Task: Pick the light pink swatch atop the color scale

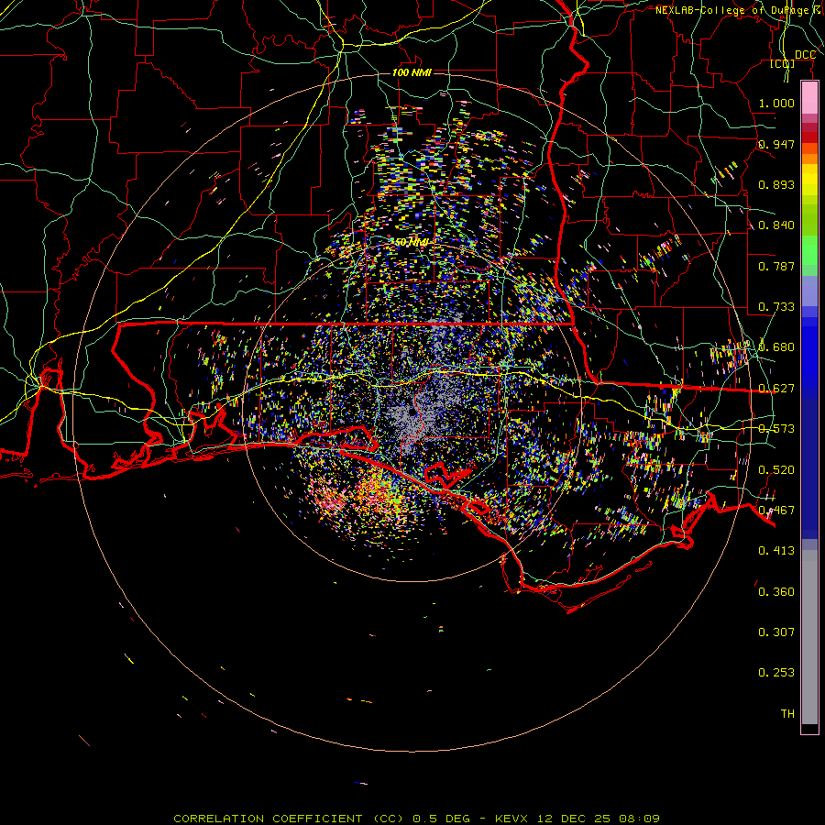Action: (809, 98)
